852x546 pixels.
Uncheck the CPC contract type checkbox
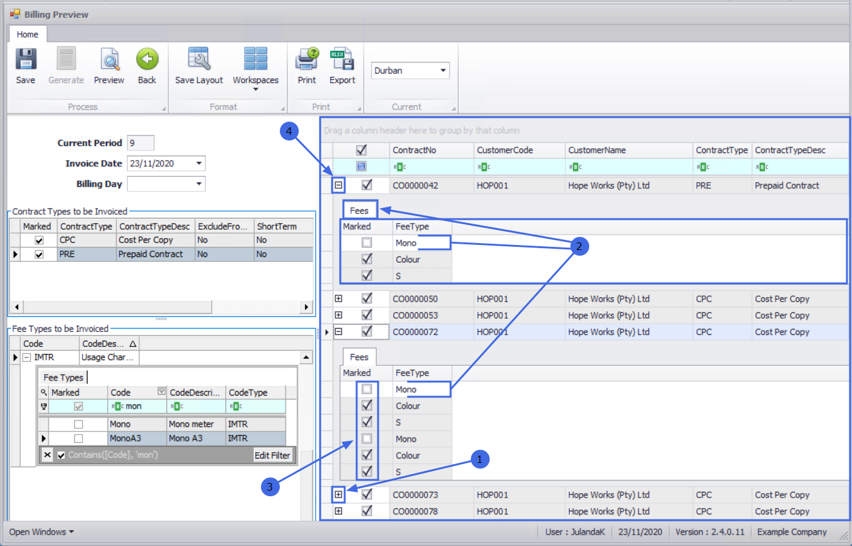pyautogui.click(x=39, y=240)
